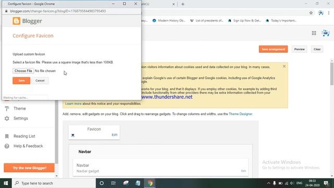This screenshot has height=188, width=334.
Task: Open the Action Center notifications icon
Action: (x=326, y=183)
